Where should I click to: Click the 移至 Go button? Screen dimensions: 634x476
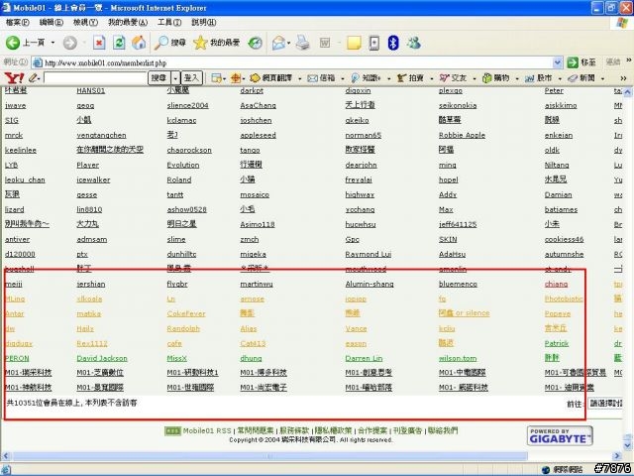[x=581, y=62]
